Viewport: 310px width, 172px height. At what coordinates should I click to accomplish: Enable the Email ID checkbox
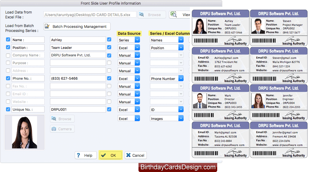(x=8, y=94)
